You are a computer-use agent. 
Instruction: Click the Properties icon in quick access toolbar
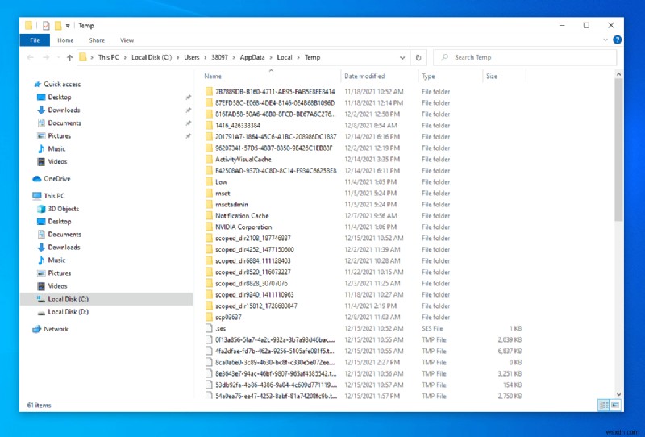(x=46, y=26)
